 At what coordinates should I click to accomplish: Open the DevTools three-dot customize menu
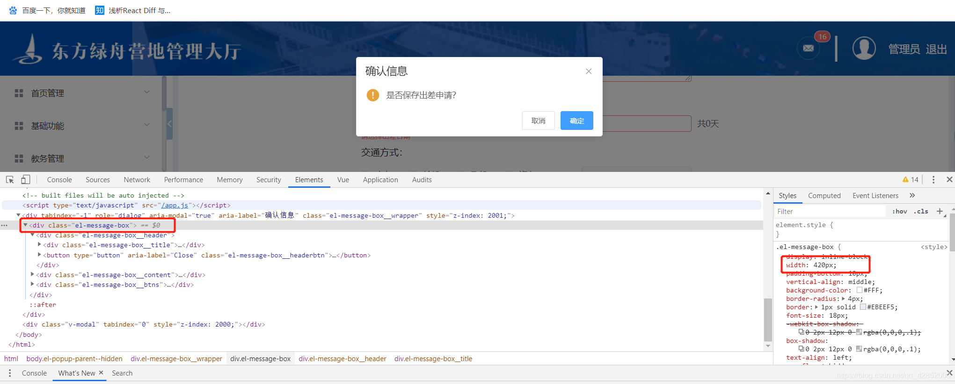(x=933, y=179)
